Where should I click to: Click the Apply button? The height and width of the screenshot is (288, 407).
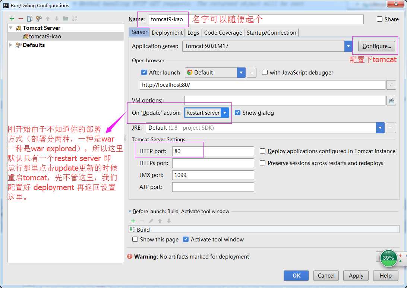356,276
